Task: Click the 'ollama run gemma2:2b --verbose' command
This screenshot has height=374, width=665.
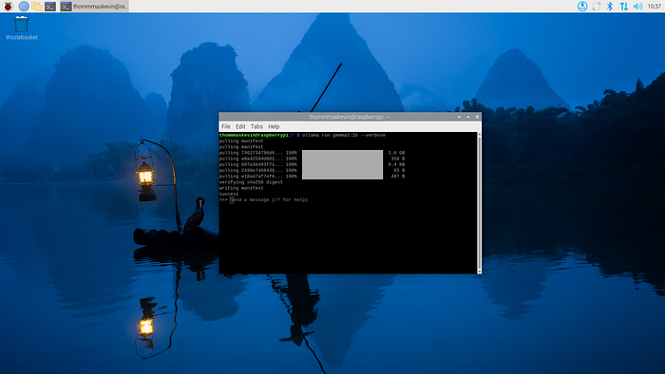Action: coord(344,135)
